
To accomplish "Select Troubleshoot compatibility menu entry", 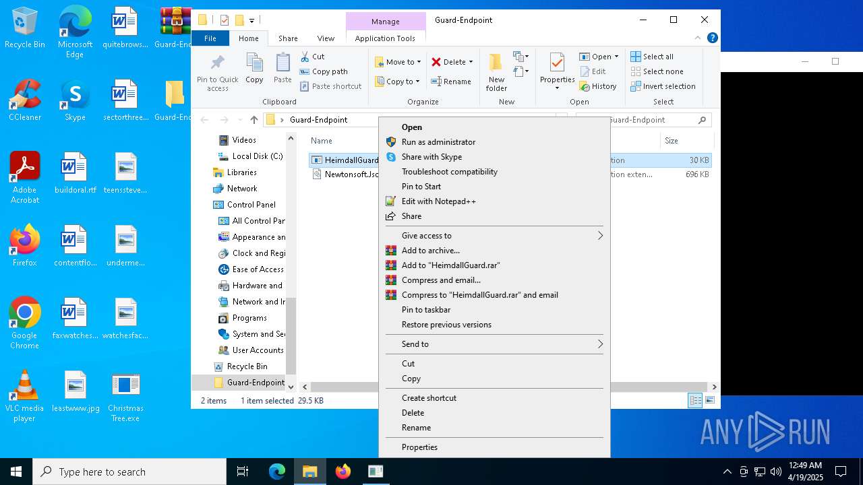I will click(x=495, y=172).
